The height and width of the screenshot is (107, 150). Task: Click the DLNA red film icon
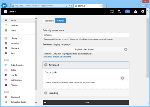(6, 70)
